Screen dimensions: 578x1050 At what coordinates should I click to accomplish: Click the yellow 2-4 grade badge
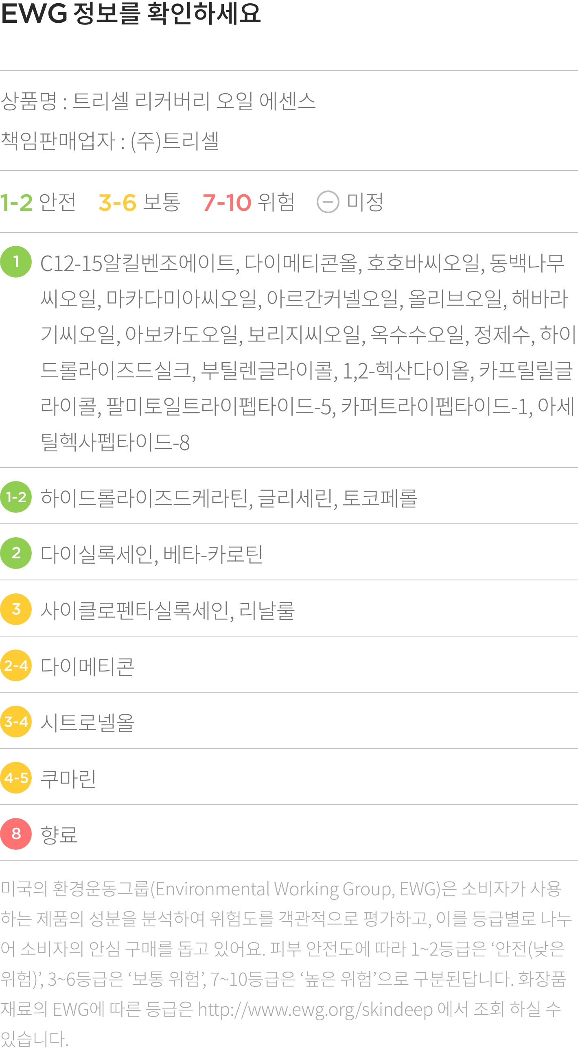[16, 666]
